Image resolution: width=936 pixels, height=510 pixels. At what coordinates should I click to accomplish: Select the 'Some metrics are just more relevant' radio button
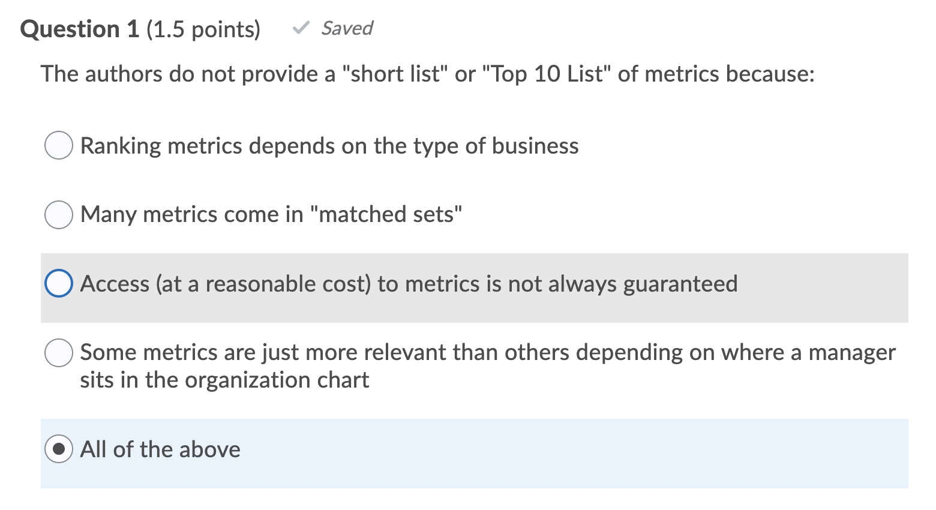58,353
